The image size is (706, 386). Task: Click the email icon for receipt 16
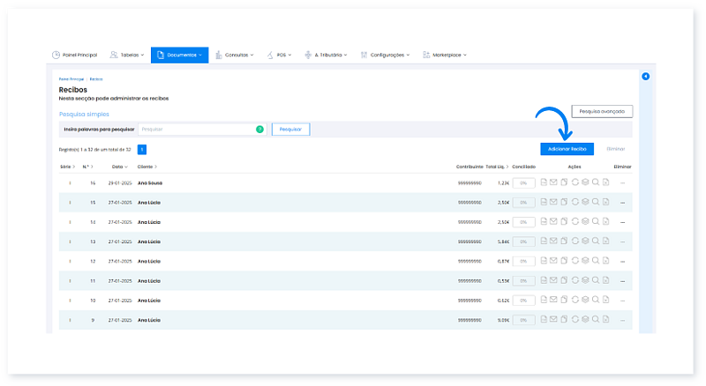[x=553, y=182]
